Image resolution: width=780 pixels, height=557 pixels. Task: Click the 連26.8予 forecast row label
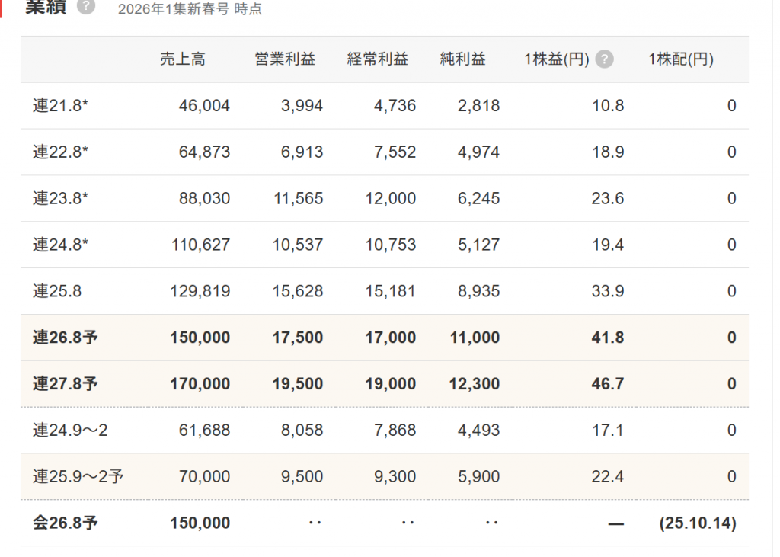(x=65, y=338)
